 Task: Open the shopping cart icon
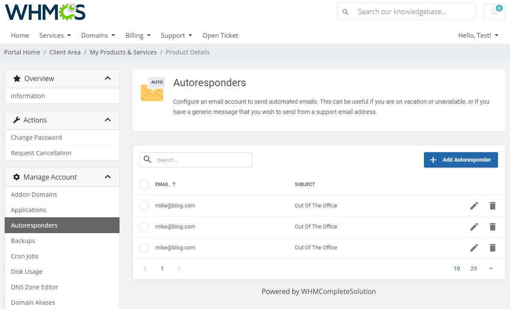[x=494, y=12]
